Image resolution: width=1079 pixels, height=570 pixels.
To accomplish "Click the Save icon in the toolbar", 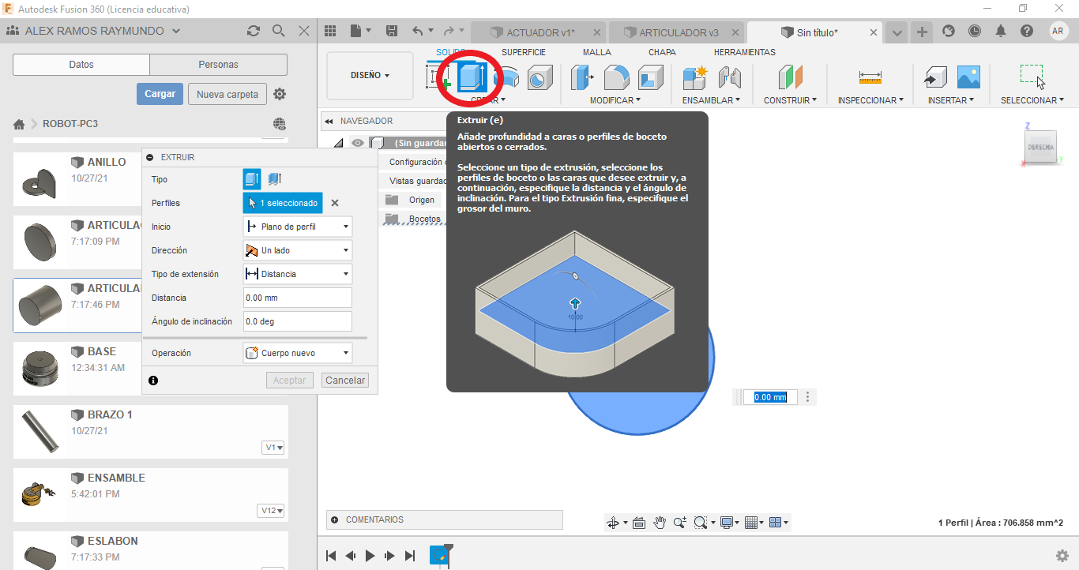I will click(x=392, y=31).
